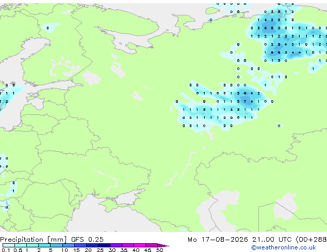The image size is (327, 252).
Task: Click the '10' legend scale label
Action: click(64, 250)
